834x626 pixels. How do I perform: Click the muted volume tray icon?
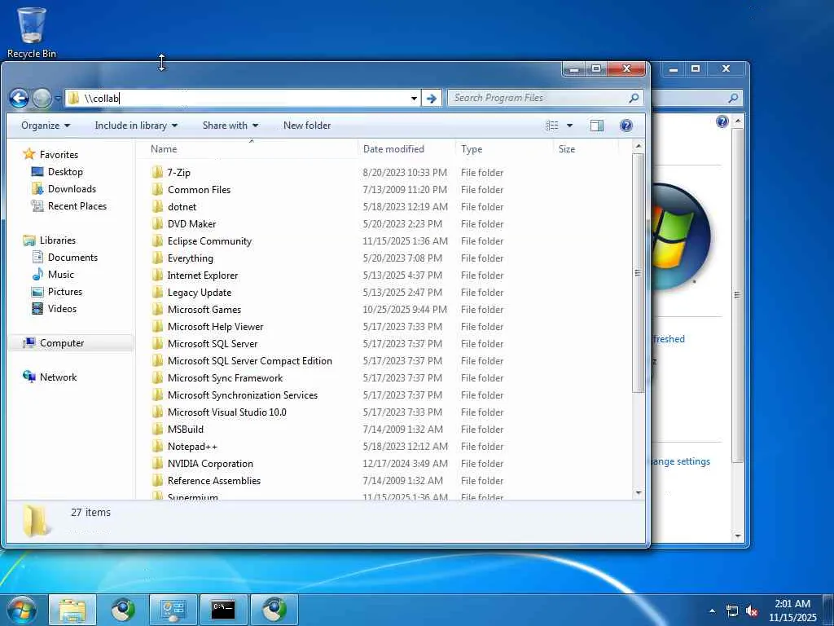tap(752, 611)
